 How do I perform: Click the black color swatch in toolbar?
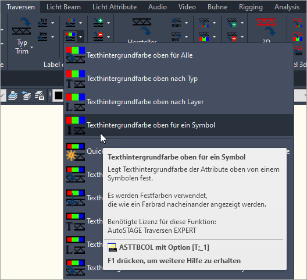click(x=58, y=95)
